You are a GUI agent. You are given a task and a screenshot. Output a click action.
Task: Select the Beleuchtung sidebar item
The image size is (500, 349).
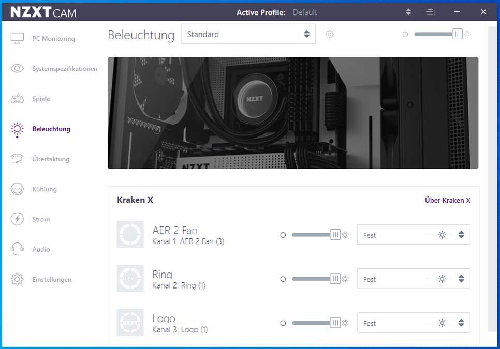51,129
